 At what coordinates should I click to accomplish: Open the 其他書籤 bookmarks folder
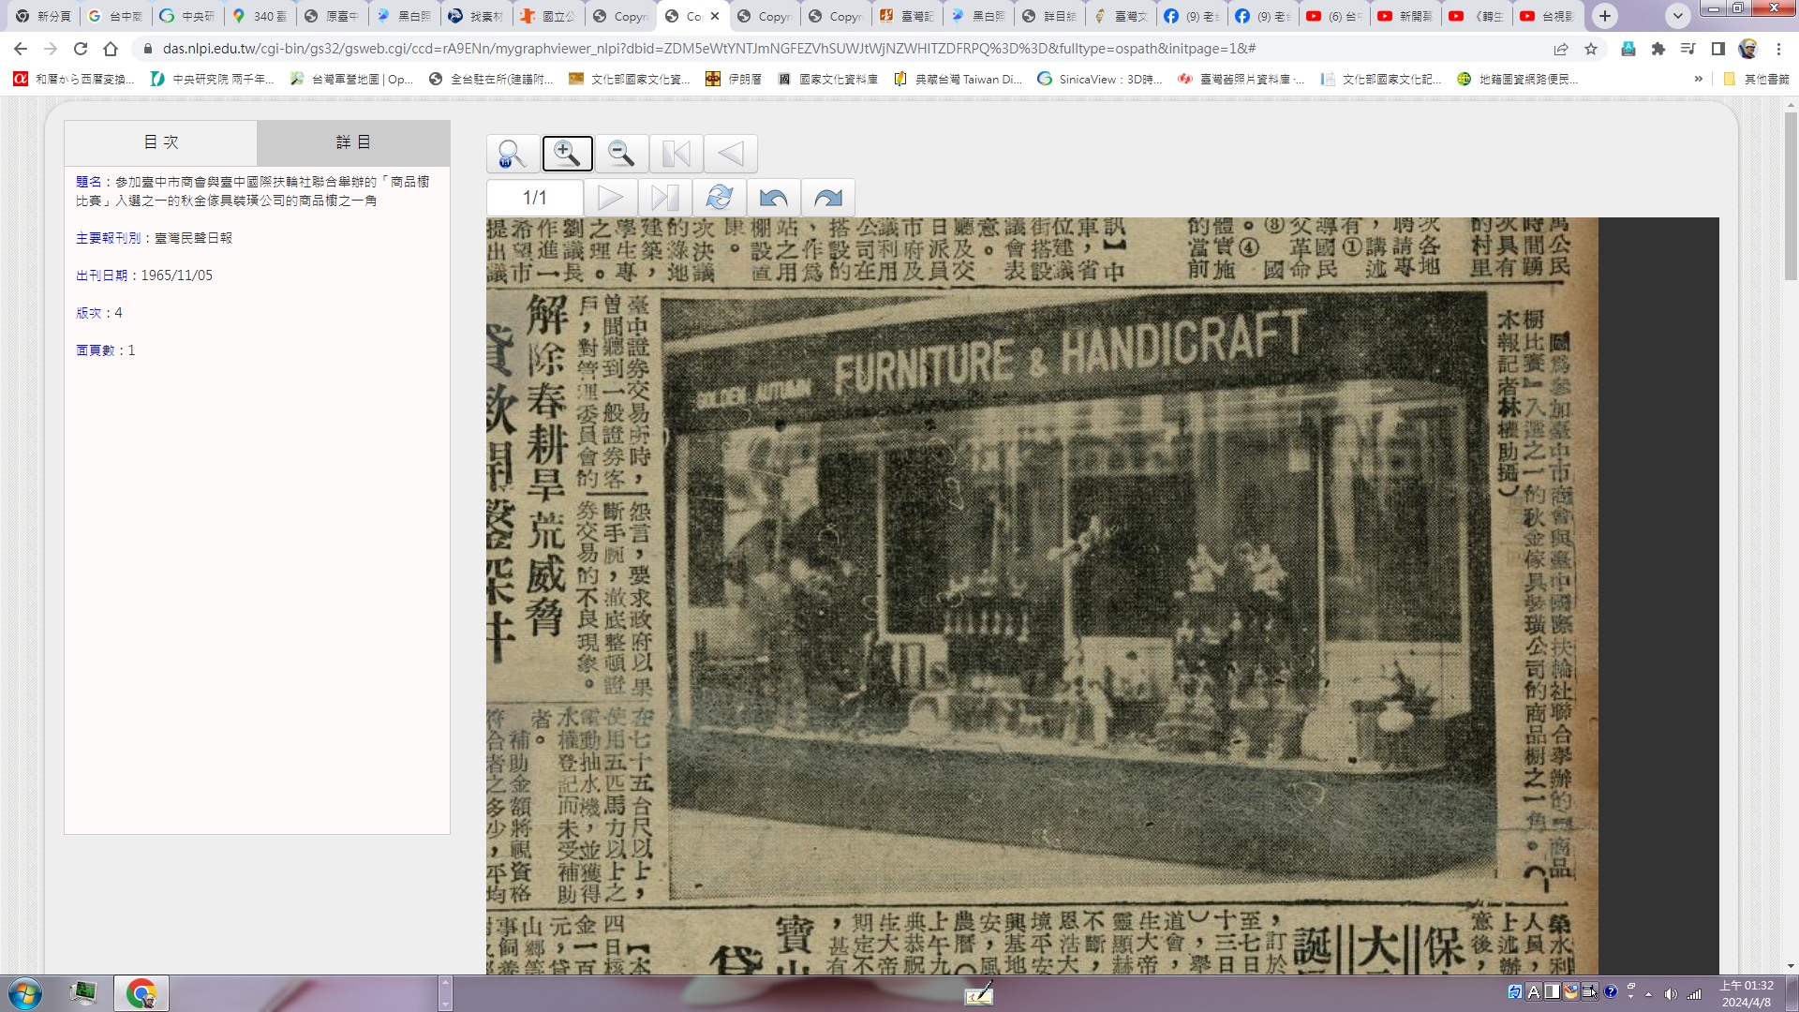coord(1756,80)
